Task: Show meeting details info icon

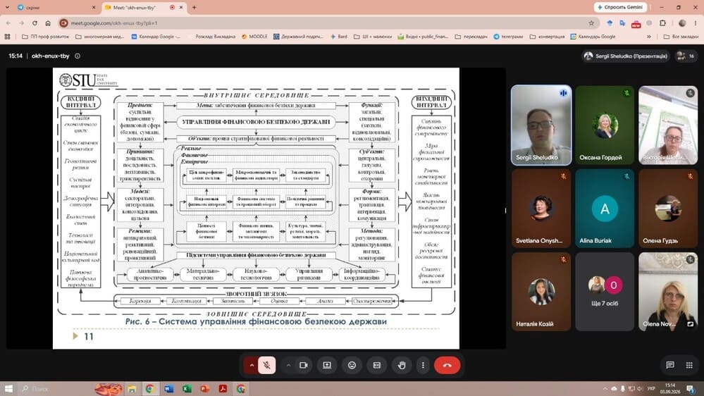Action: point(78,56)
